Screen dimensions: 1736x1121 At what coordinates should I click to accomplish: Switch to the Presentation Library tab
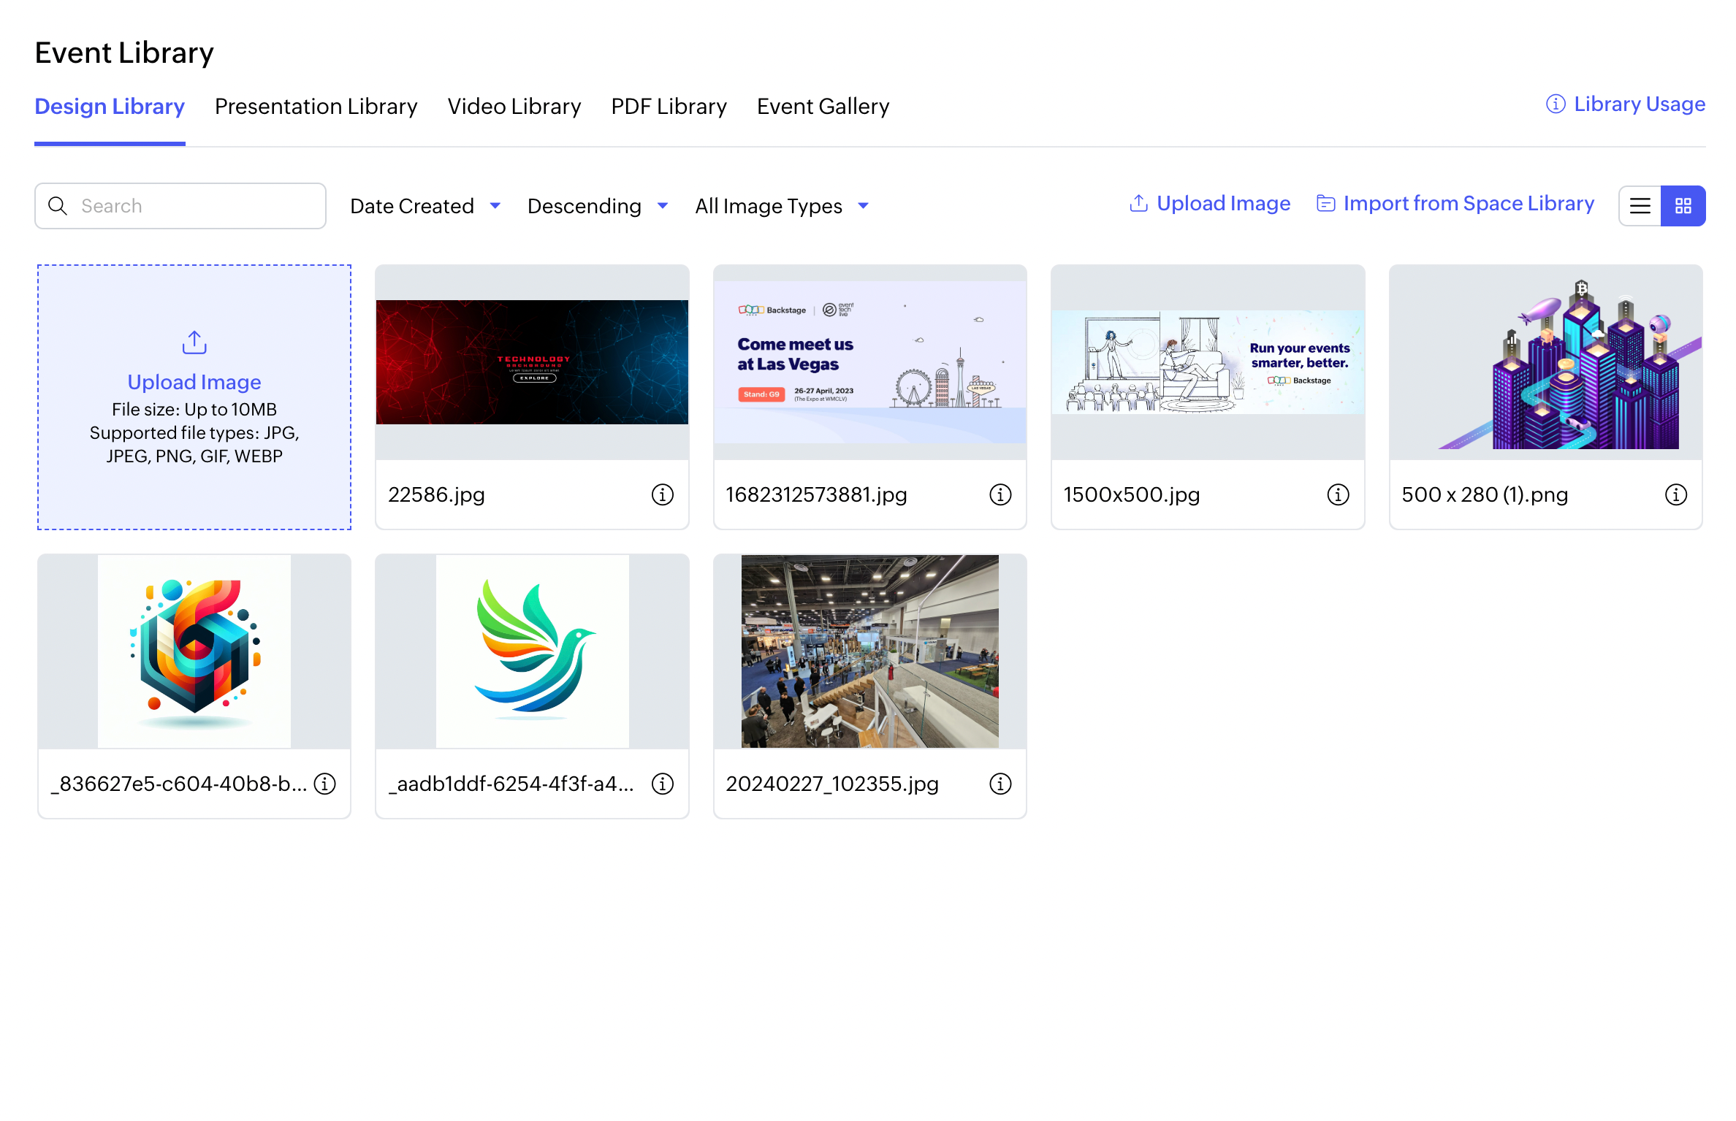coord(316,107)
